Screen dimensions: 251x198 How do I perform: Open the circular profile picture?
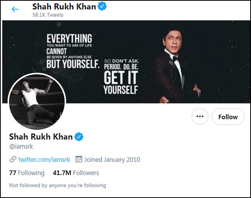click(37, 101)
